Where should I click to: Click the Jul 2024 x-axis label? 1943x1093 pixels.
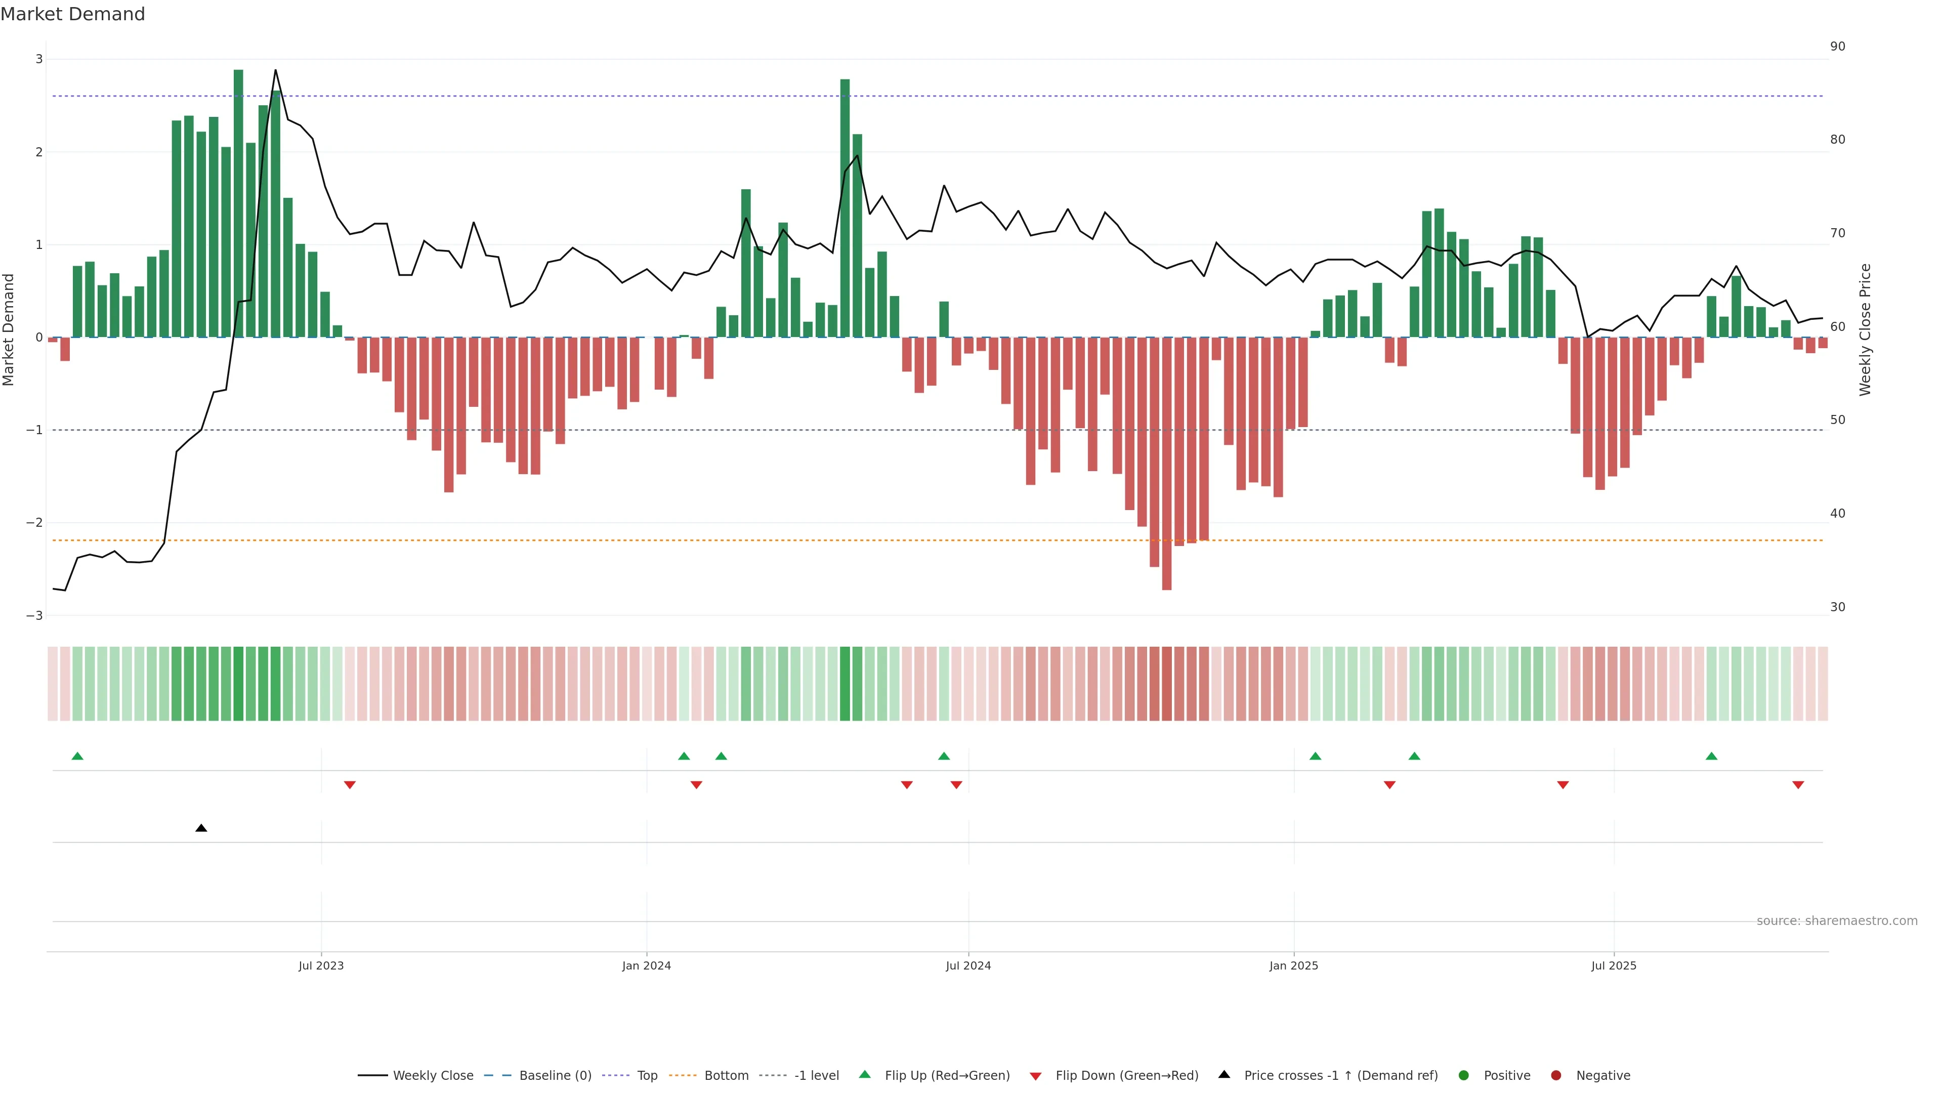968,965
